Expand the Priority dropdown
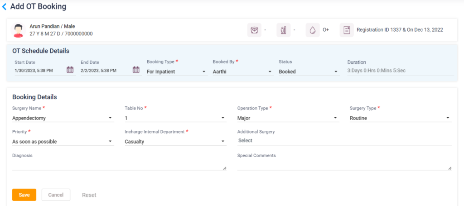This screenshot has height=206, width=464. [63, 142]
